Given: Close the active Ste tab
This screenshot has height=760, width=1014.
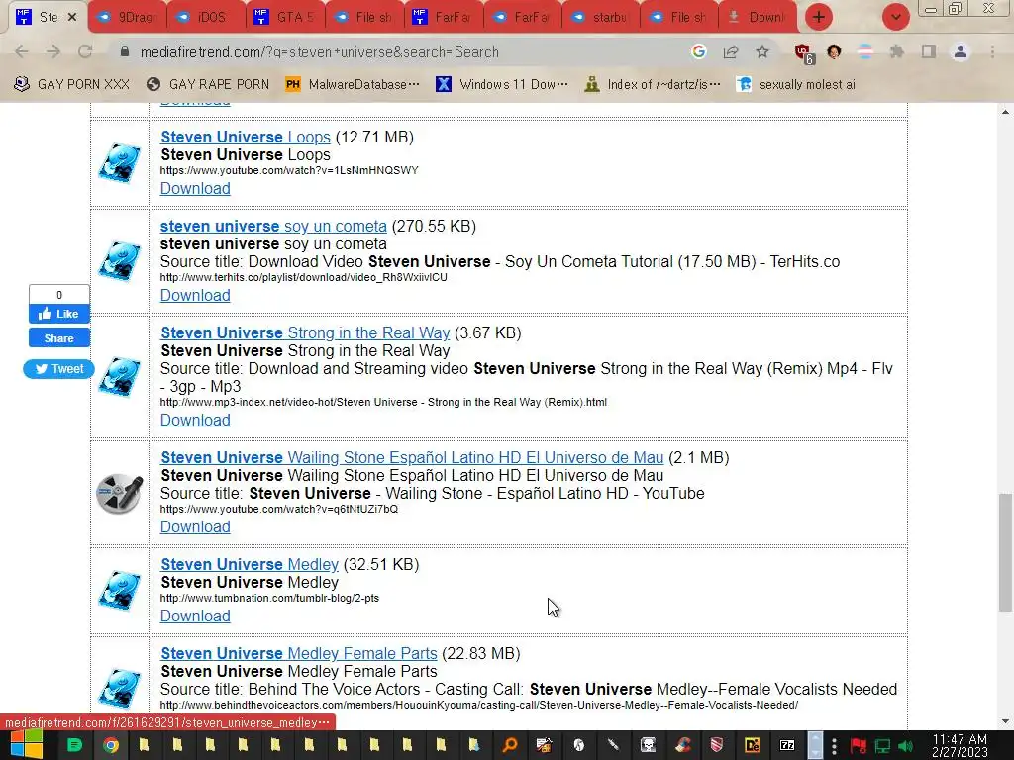Looking at the screenshot, I should (72, 18).
